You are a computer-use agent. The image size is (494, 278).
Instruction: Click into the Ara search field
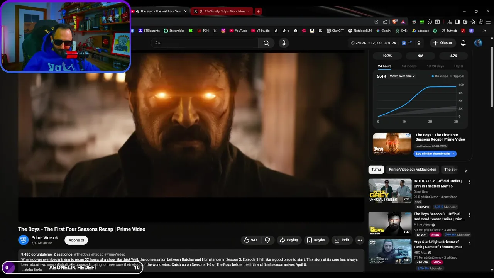(x=205, y=43)
